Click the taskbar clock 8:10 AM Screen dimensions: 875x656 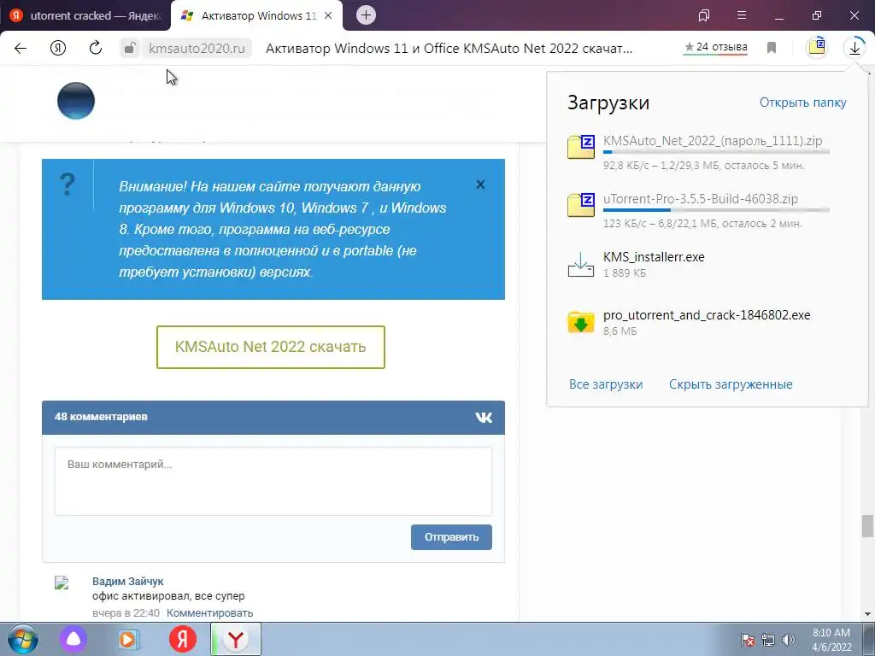pyautogui.click(x=831, y=640)
